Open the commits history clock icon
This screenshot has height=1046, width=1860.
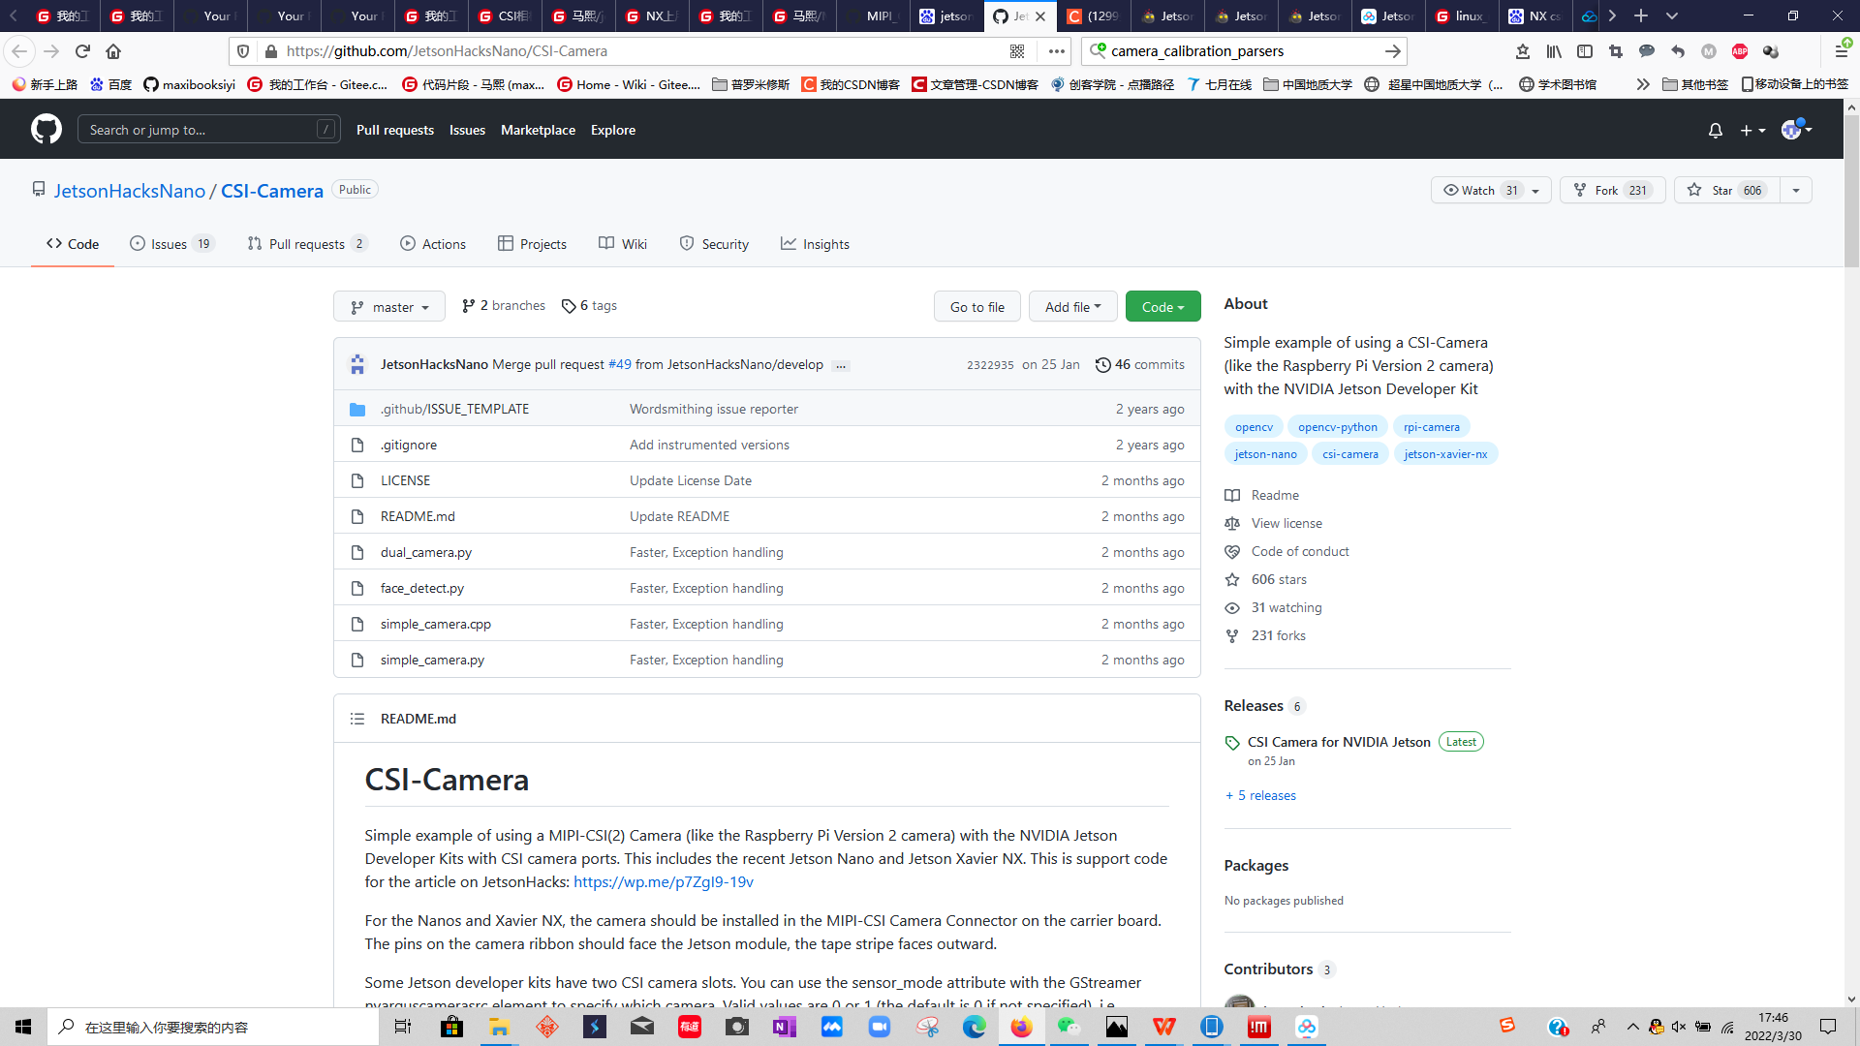tap(1102, 365)
